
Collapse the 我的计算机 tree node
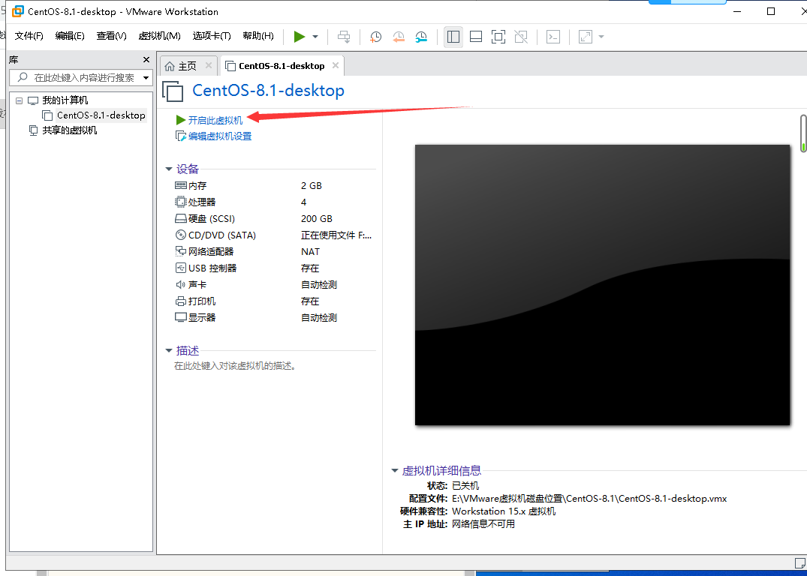click(x=19, y=100)
